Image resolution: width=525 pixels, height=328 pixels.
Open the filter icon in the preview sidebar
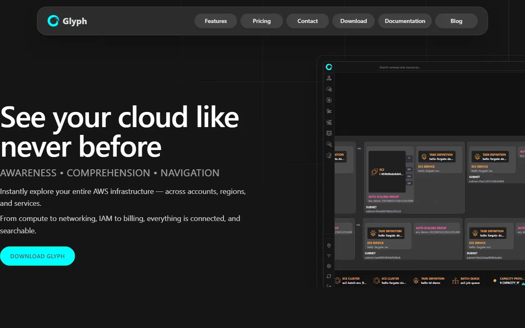click(x=329, y=256)
